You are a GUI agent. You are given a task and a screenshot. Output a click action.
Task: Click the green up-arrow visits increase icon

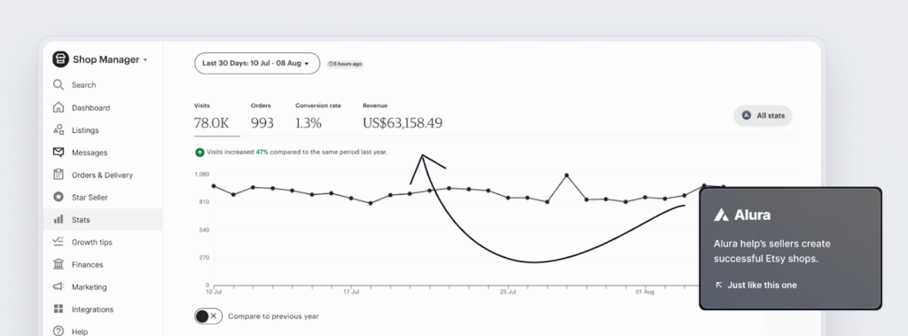click(x=200, y=152)
